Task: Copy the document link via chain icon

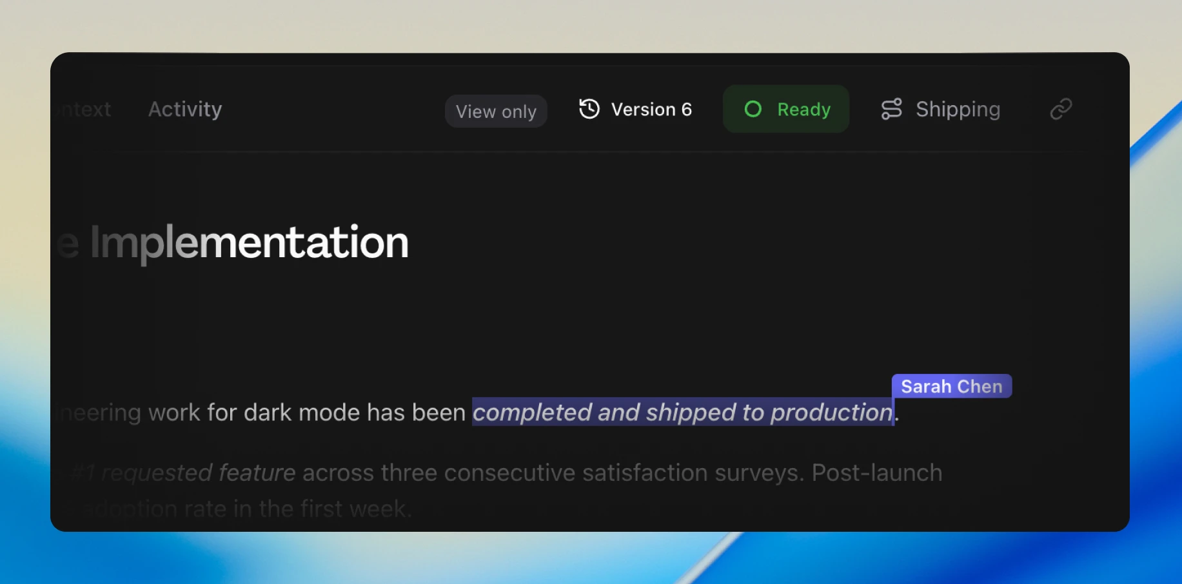Action: coord(1061,109)
